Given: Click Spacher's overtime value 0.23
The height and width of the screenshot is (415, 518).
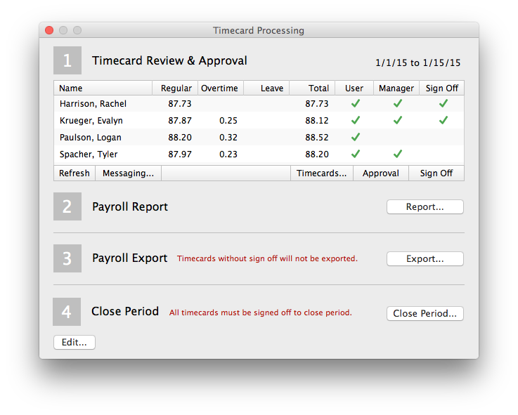Looking at the screenshot, I should [x=228, y=154].
